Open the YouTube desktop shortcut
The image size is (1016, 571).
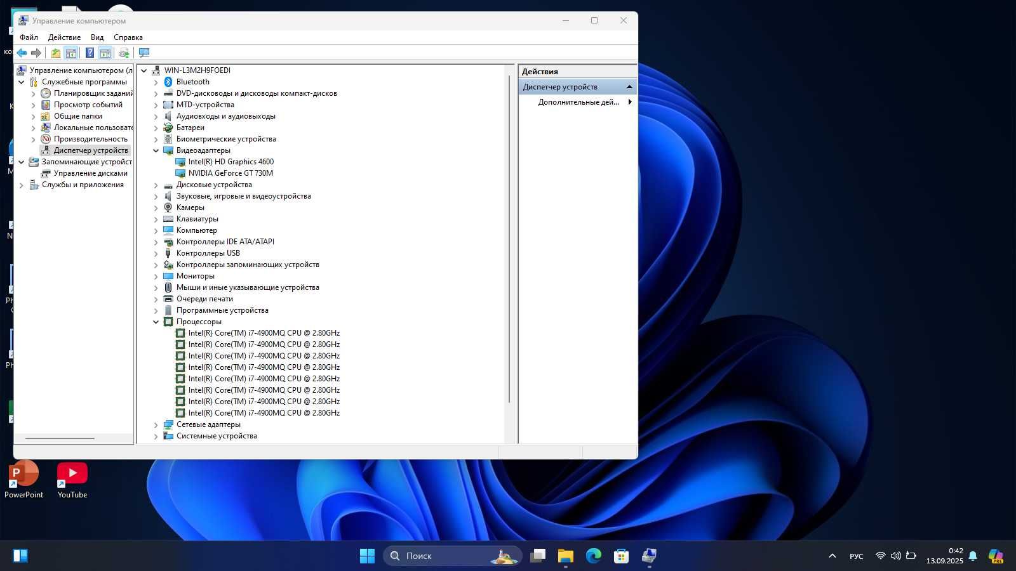click(72, 480)
